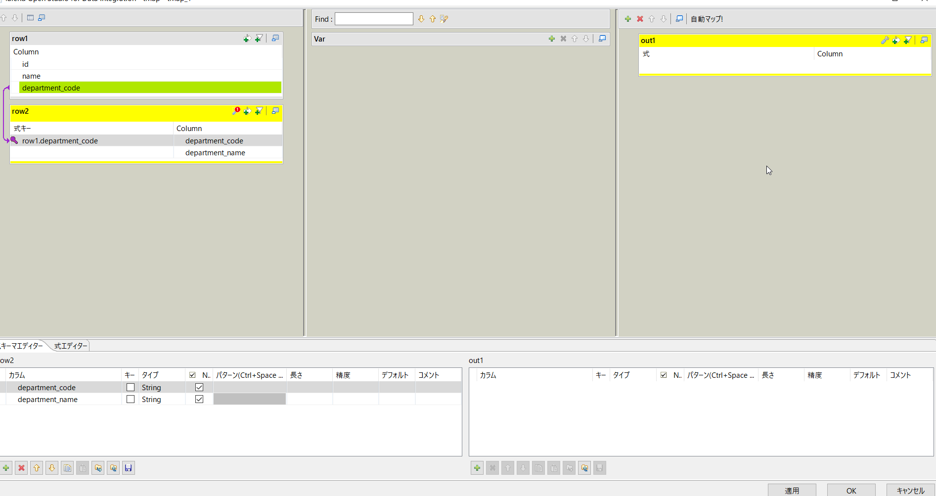
Task: Toggle key checkbox for department_name row
Action: click(x=131, y=399)
